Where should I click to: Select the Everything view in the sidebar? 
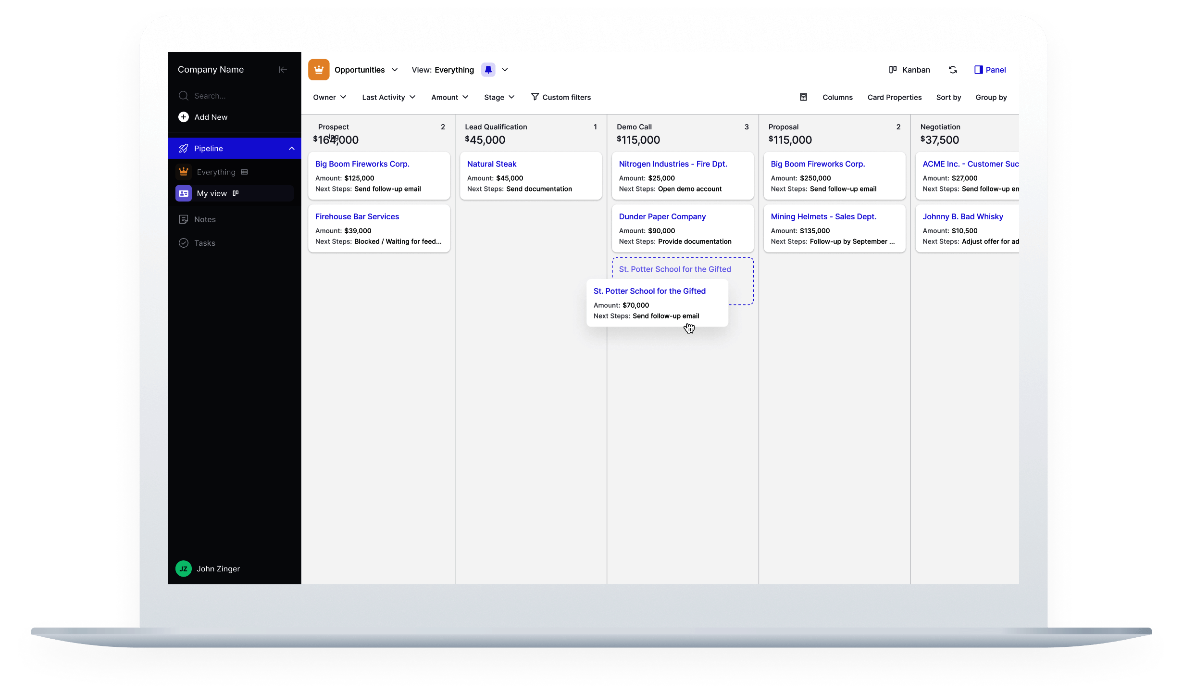(216, 172)
